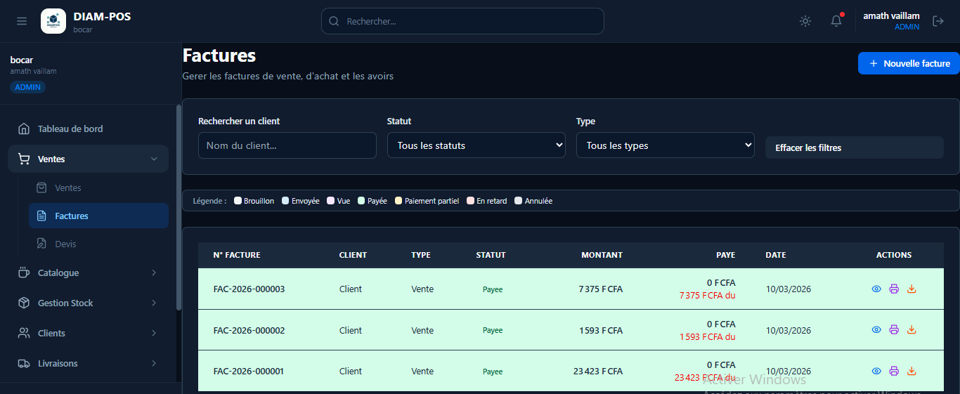The width and height of the screenshot is (960, 394).
Task: Go to Tableau de bord
Action: (70, 129)
